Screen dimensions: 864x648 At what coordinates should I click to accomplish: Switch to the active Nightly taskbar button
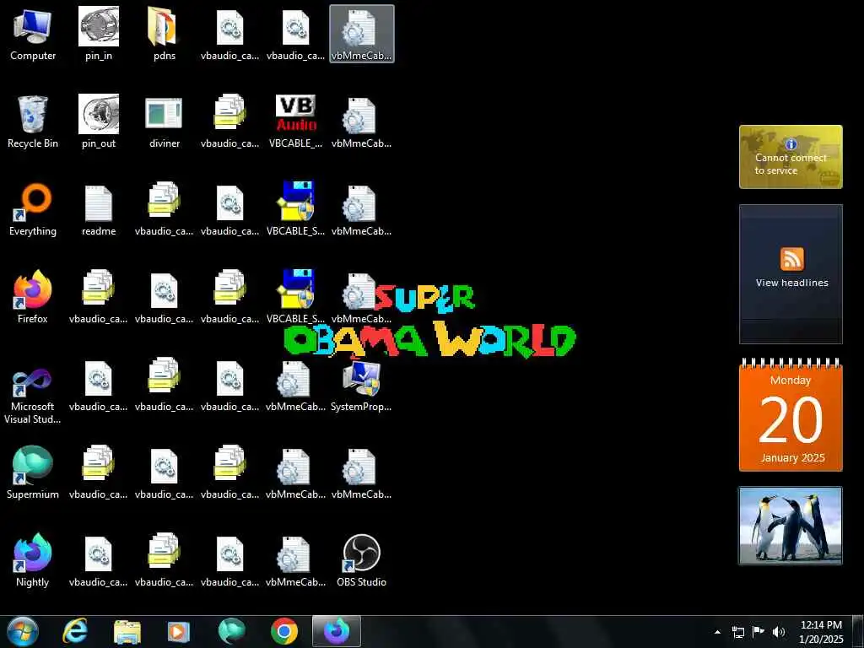coord(337,631)
